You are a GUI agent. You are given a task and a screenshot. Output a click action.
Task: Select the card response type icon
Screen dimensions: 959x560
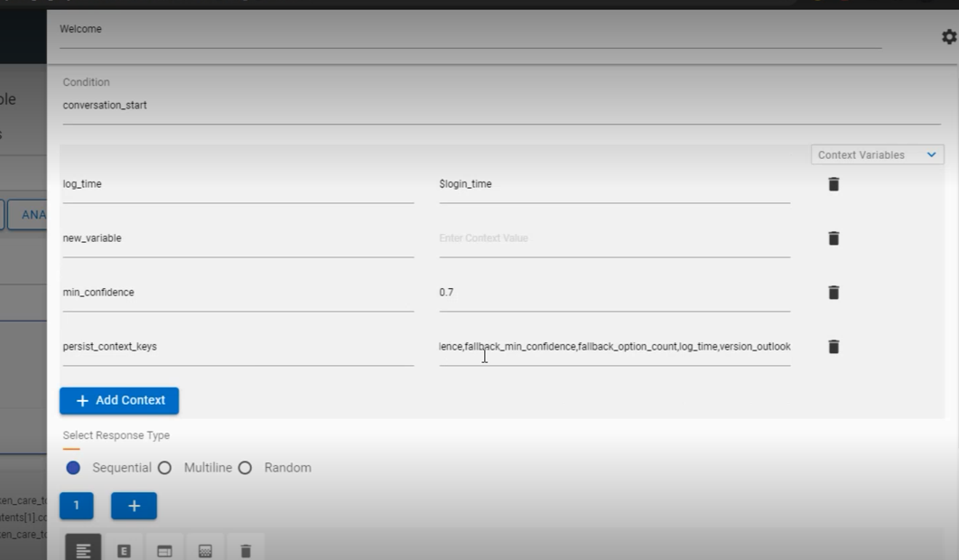[164, 547]
